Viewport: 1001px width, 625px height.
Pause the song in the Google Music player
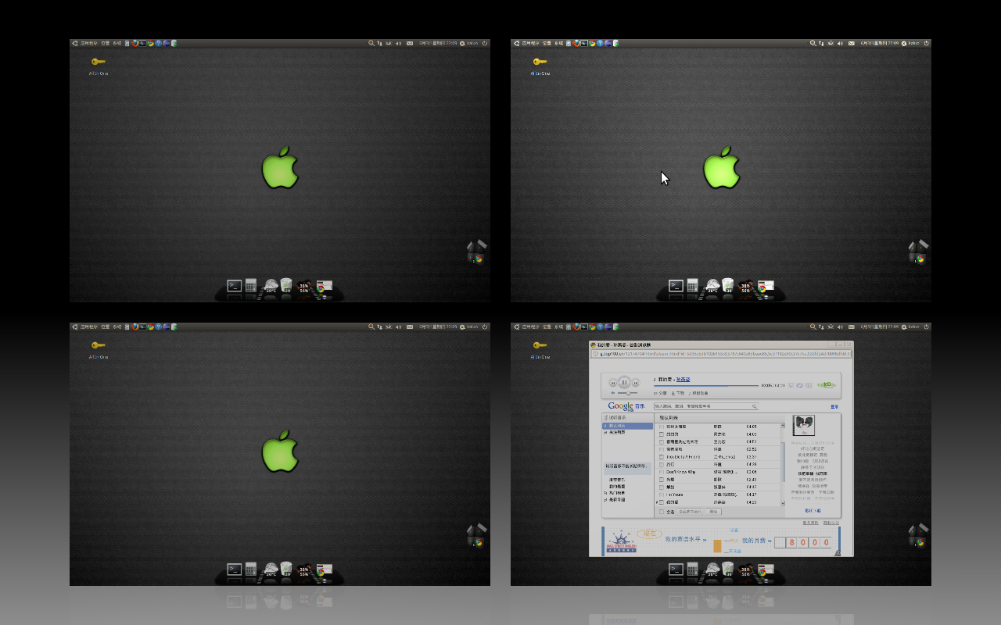pyautogui.click(x=624, y=383)
